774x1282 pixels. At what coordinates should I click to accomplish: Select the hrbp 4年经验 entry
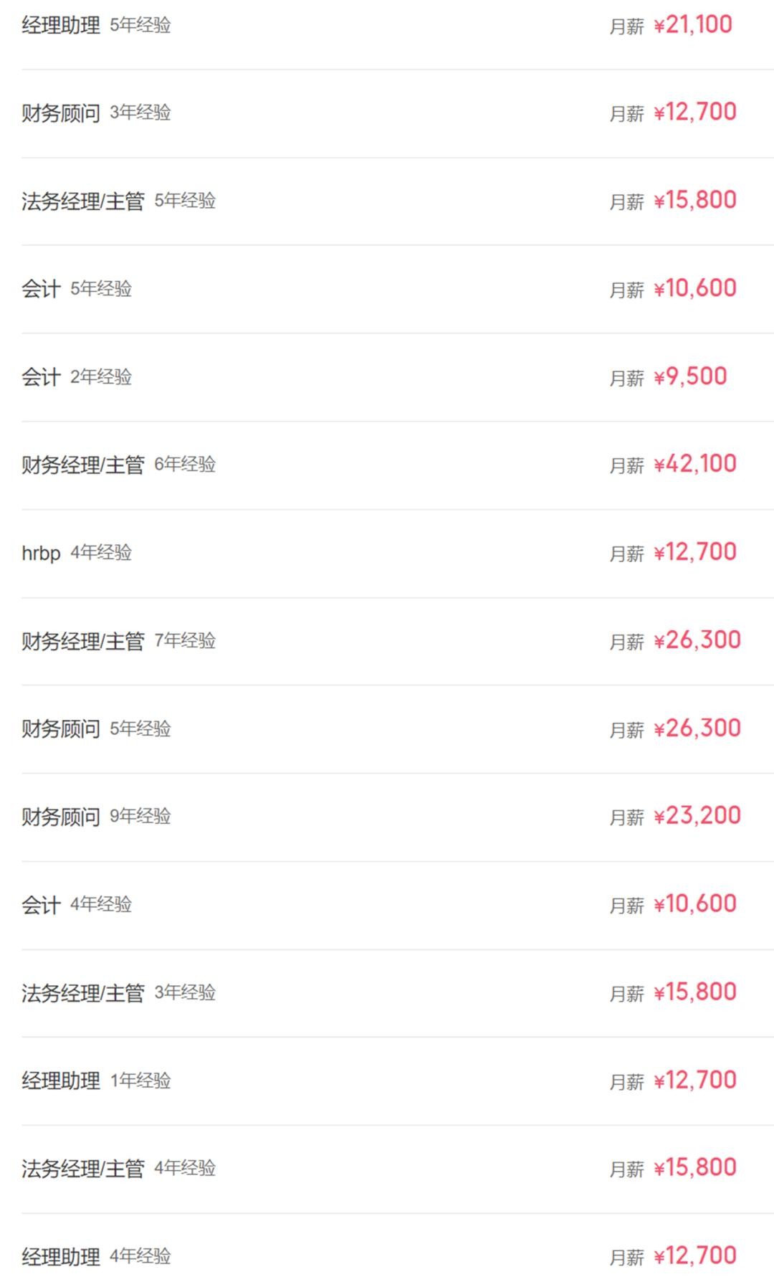[41, 554]
